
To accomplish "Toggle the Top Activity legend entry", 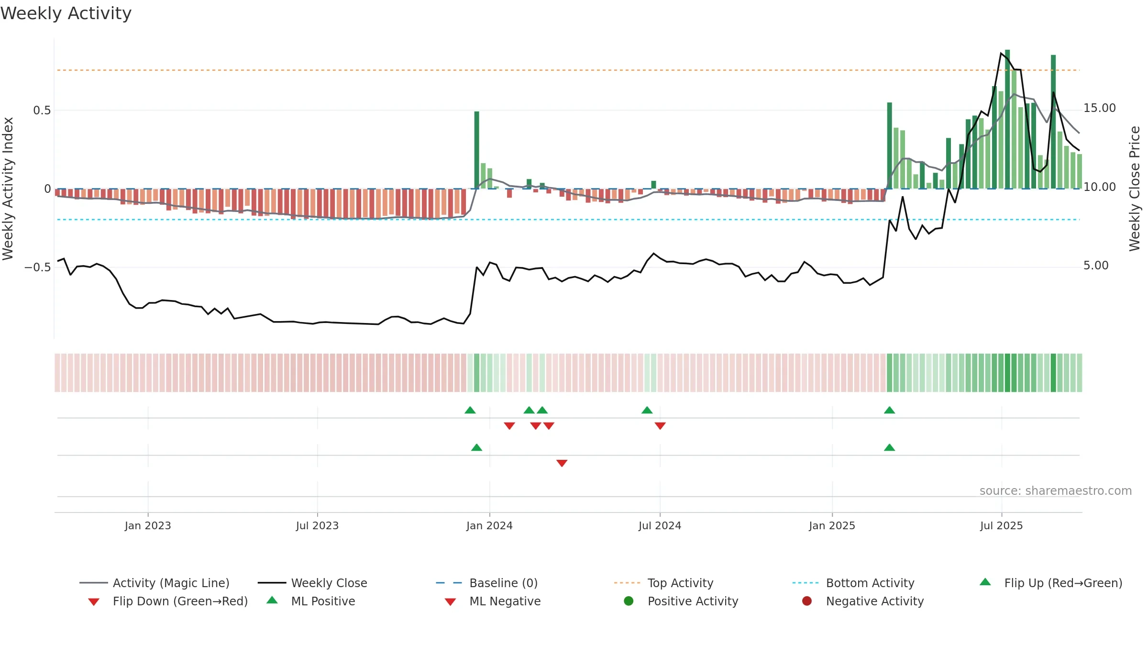I will (663, 583).
